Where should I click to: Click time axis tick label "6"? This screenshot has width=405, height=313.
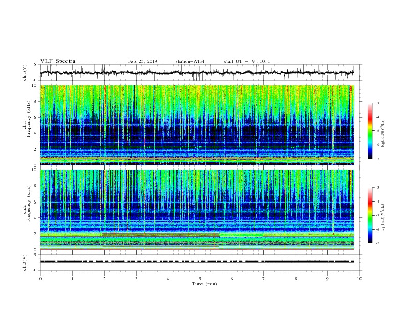232,279
